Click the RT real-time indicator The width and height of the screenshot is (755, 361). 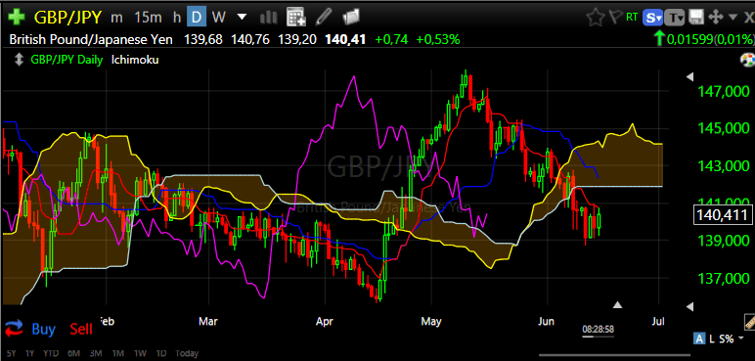point(632,18)
